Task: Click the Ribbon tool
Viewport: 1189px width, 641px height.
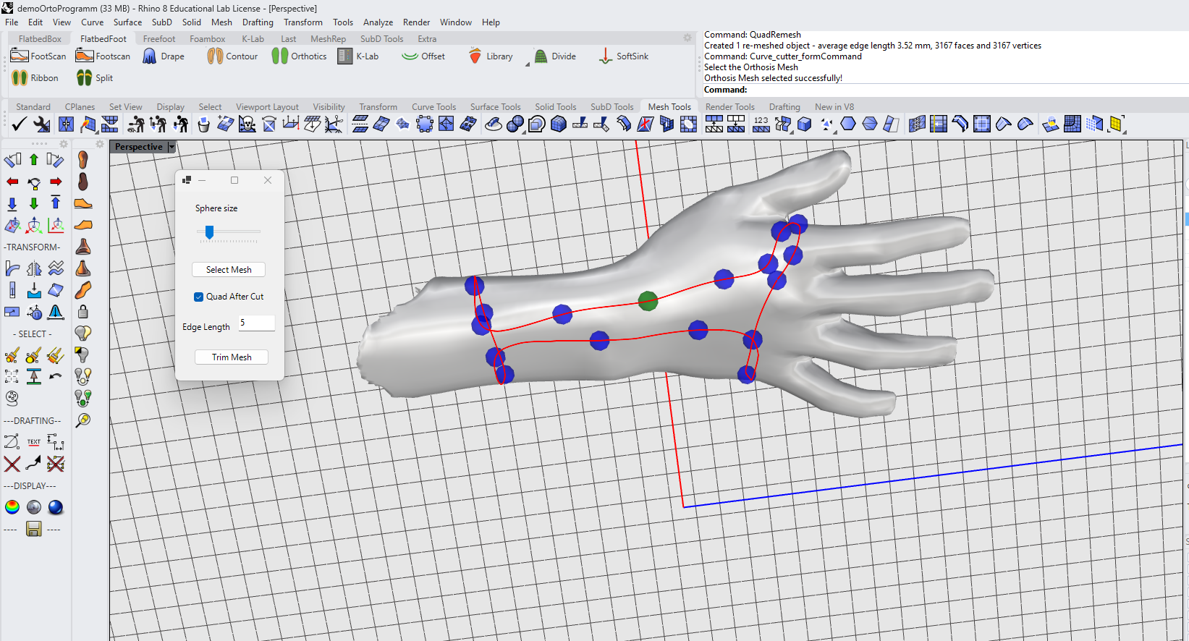Action: coord(35,77)
